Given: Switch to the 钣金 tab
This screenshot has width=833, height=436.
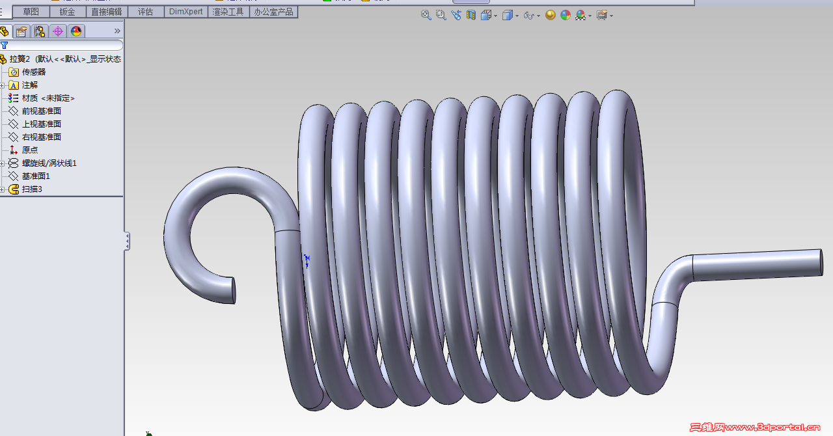Looking at the screenshot, I should click(67, 12).
